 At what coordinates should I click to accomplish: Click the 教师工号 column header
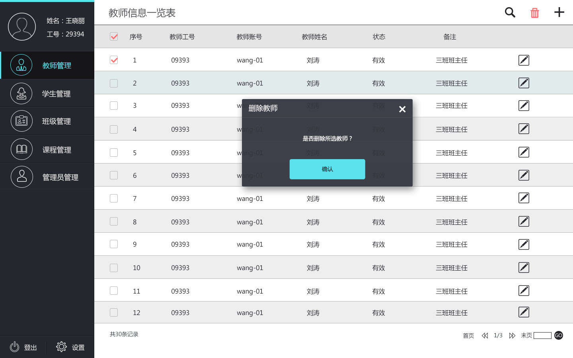coord(182,37)
